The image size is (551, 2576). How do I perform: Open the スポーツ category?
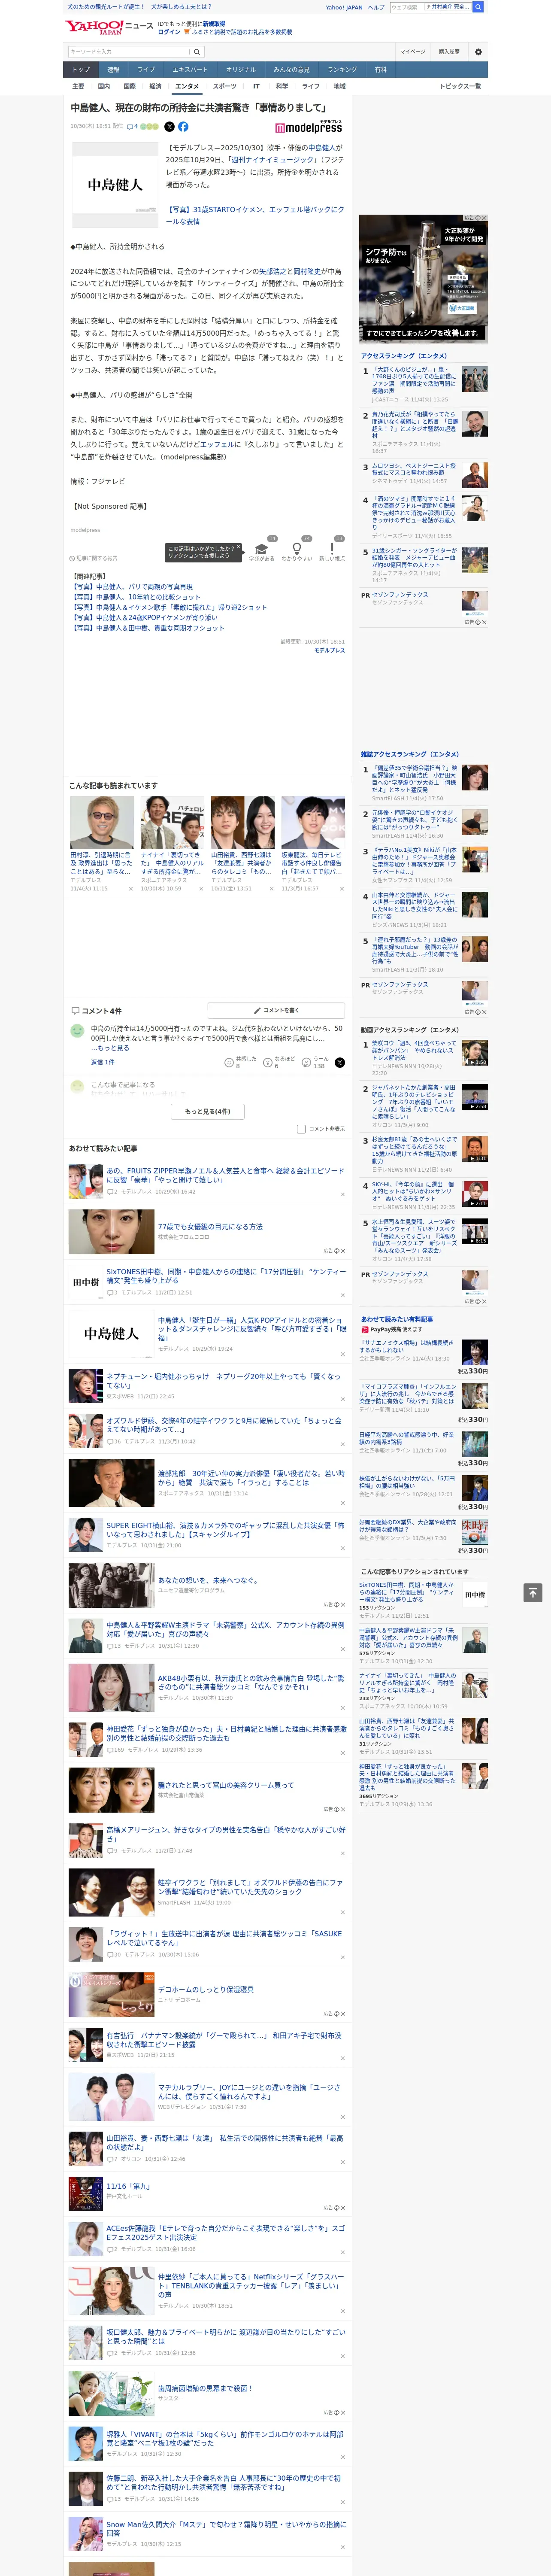[225, 86]
